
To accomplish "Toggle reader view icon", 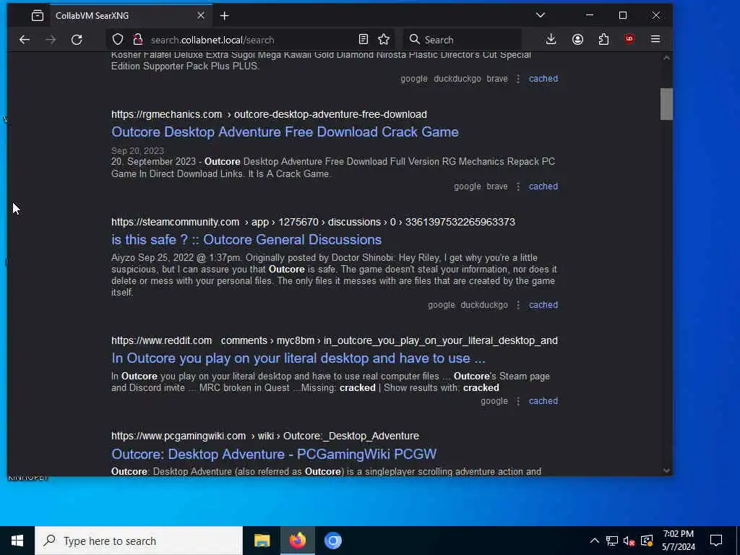I will 363,39.
